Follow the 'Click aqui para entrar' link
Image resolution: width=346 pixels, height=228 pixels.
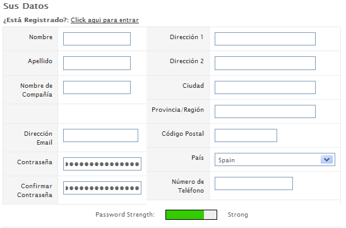tap(105, 20)
